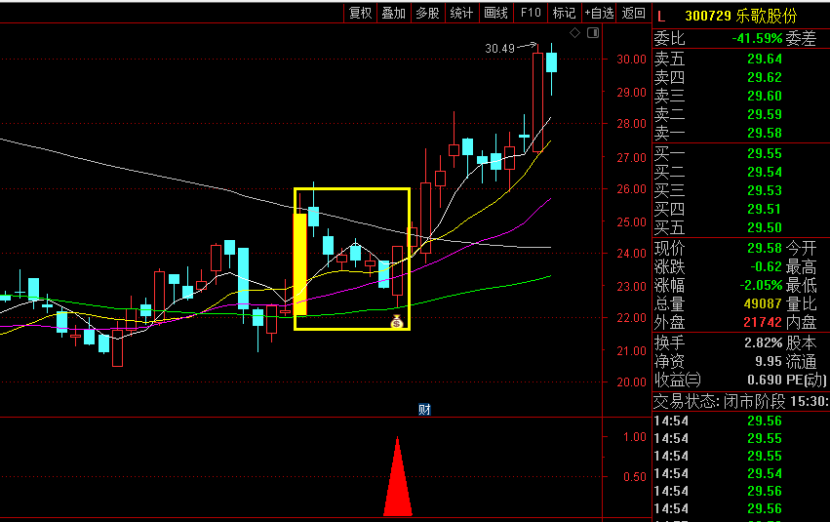Screen dimensions: 830x522
Task: Click the 总量 value 49087
Action: click(763, 303)
